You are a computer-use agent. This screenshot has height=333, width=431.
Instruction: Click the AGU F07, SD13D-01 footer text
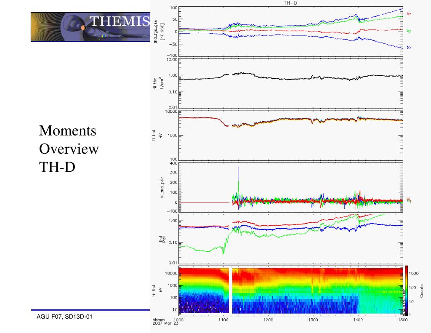tap(64, 317)
